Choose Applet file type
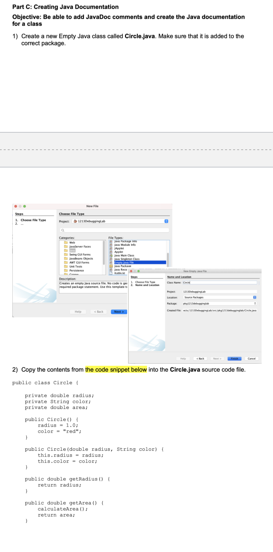 pos(116,252)
